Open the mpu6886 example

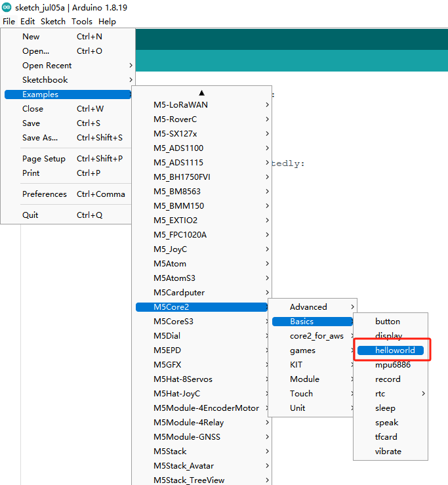(x=392, y=365)
